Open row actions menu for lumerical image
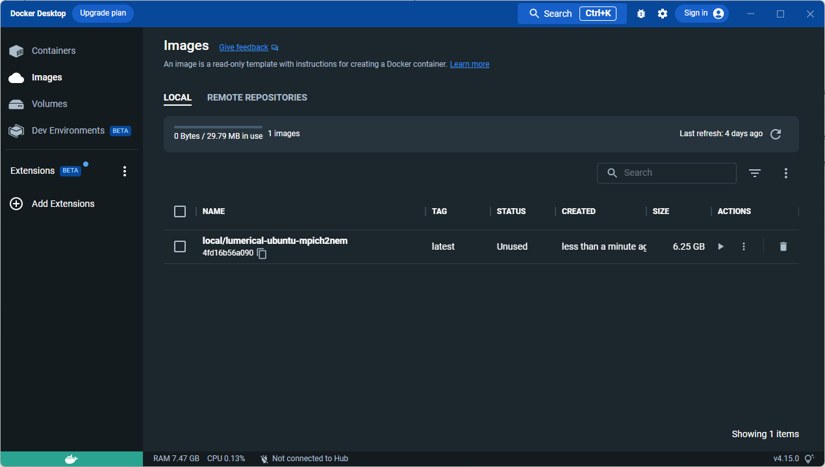Screen dimensions: 825x467 744,246
